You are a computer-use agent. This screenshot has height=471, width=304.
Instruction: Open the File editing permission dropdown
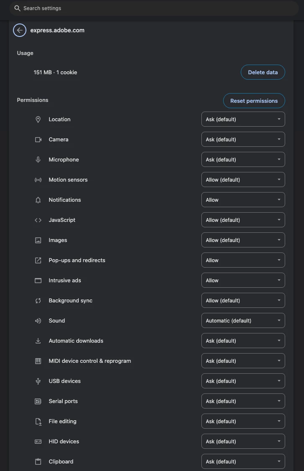tap(243, 422)
